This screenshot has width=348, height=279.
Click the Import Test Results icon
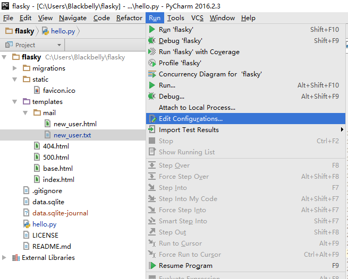pyautogui.click(x=152, y=129)
